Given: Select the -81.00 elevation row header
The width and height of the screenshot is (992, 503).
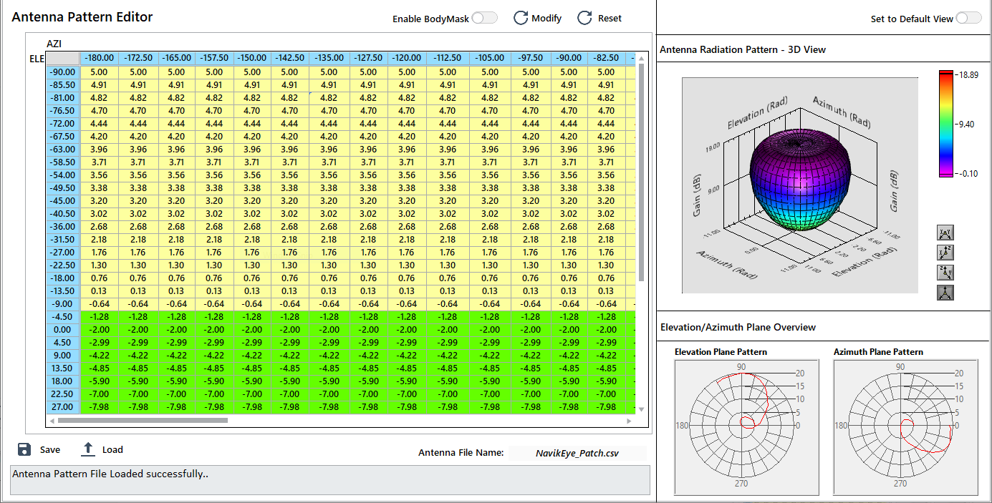Looking at the screenshot, I should pyautogui.click(x=63, y=97).
